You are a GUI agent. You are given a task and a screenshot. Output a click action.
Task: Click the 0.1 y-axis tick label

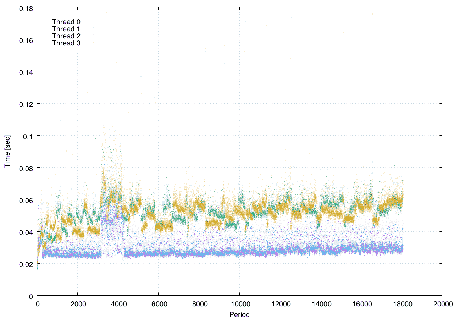click(29, 136)
